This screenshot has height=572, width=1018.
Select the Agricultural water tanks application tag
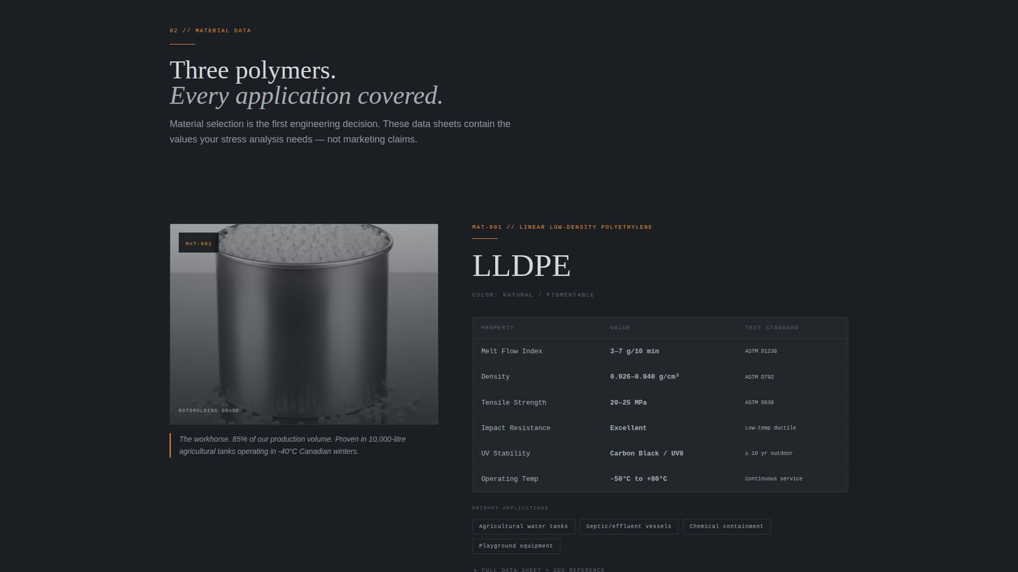pos(523,526)
